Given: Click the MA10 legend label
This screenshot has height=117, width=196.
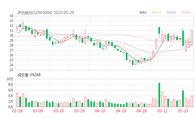Looking at the screenshot, I should click(x=157, y=12).
